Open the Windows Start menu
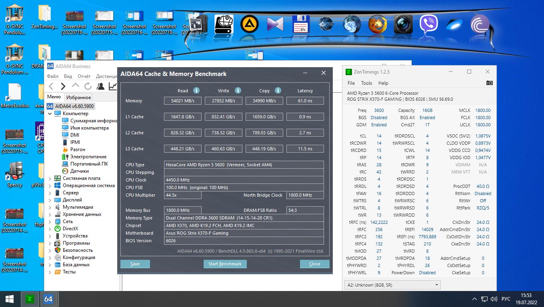 coord(10,299)
